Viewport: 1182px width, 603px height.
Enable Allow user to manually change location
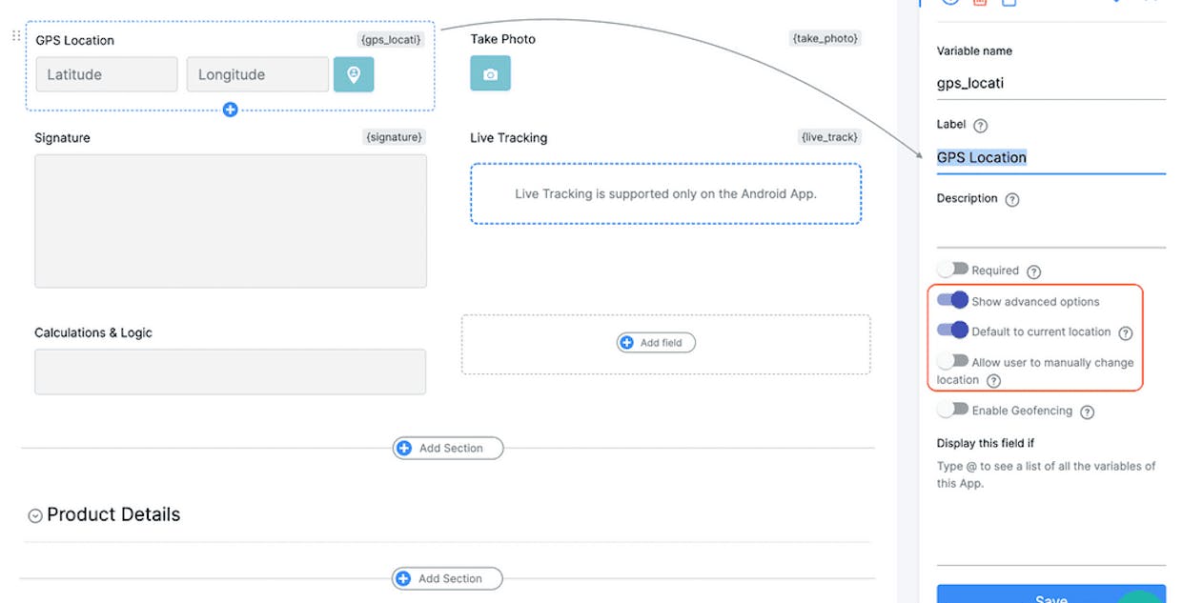pos(952,361)
